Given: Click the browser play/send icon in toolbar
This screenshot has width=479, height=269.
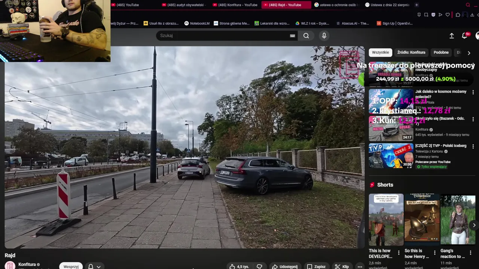Looking at the screenshot, I should [440, 15].
